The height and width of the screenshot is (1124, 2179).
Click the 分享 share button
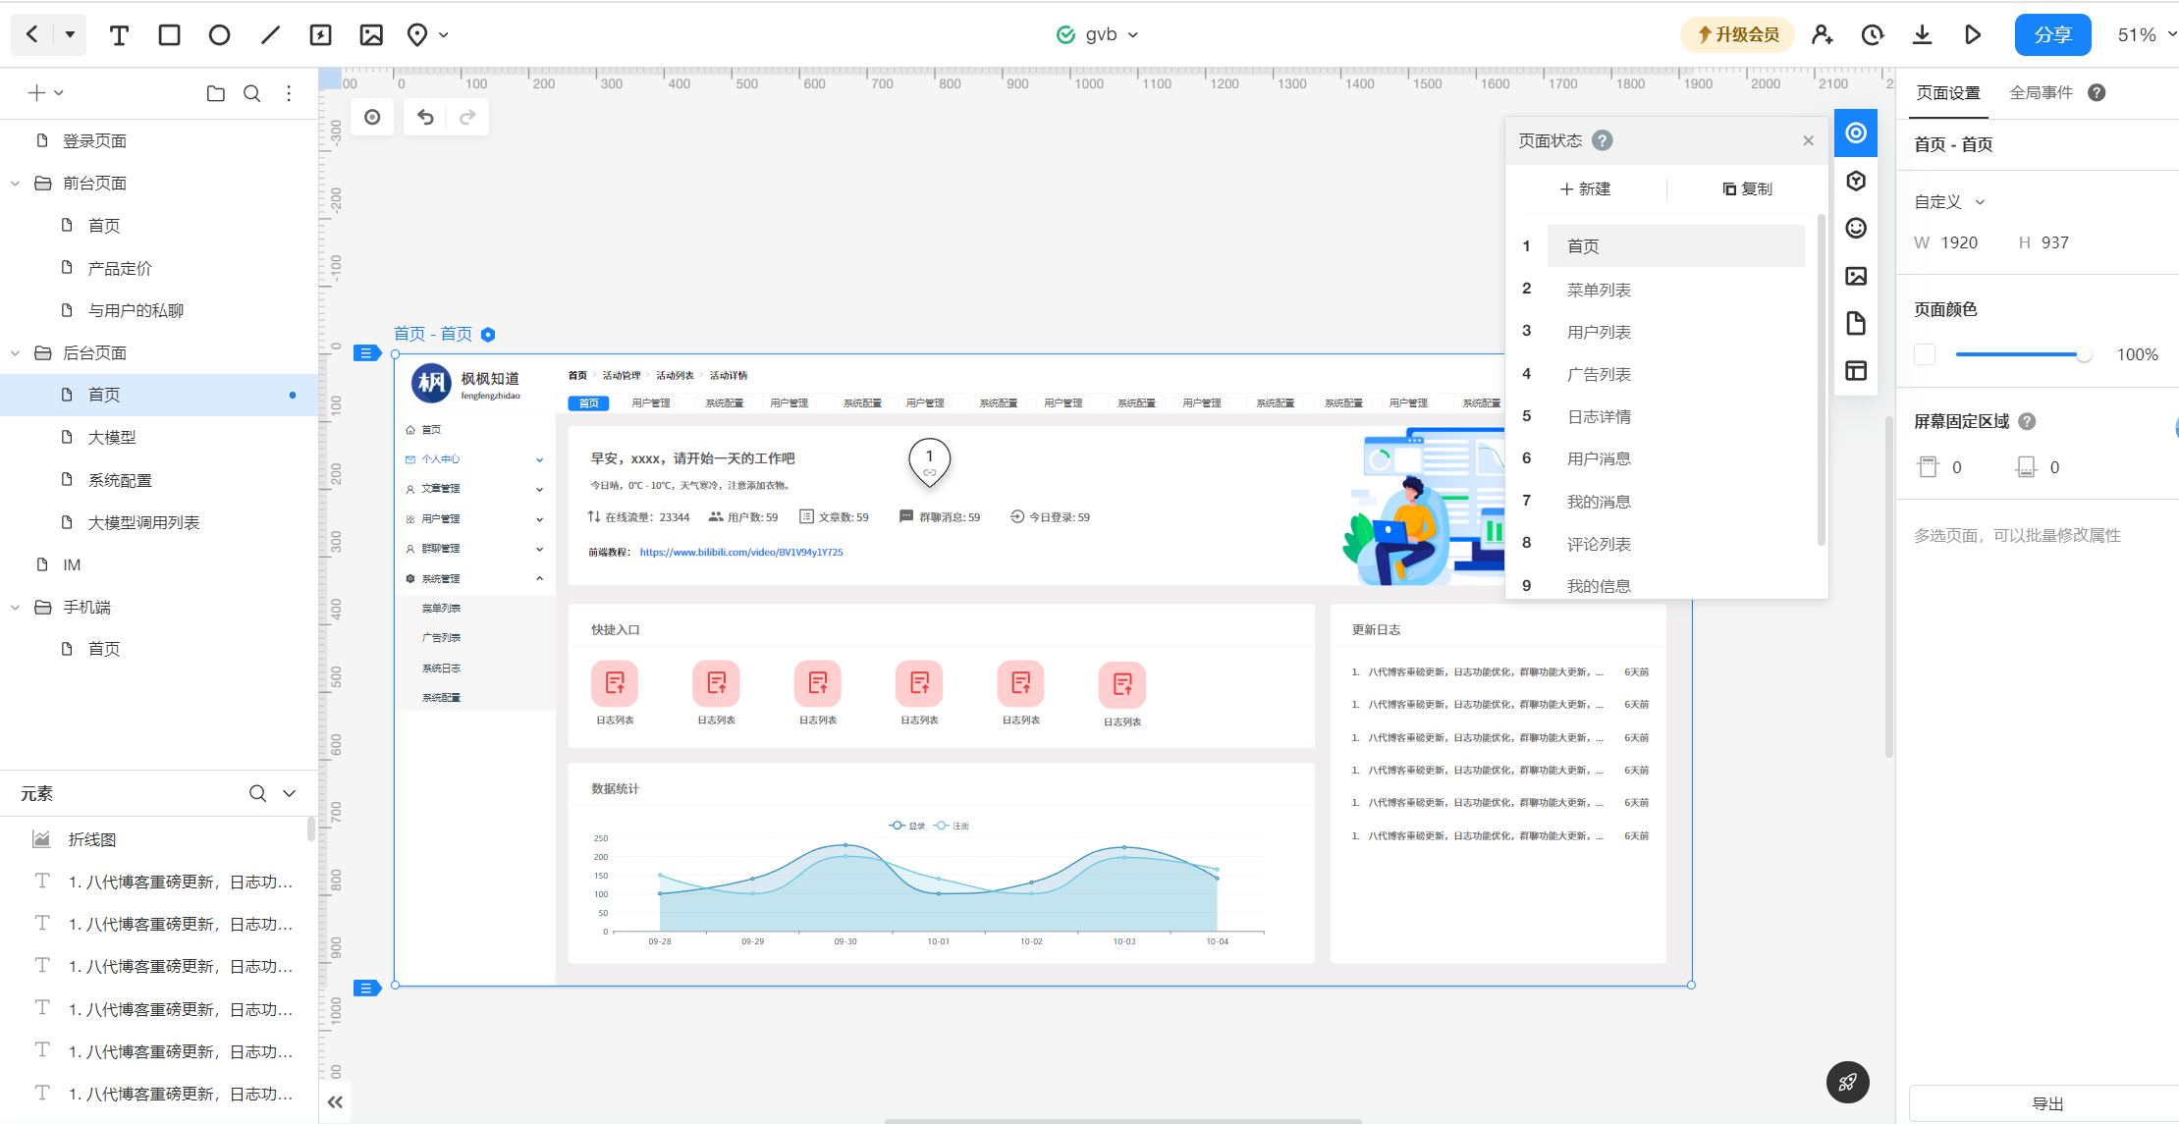(2052, 35)
